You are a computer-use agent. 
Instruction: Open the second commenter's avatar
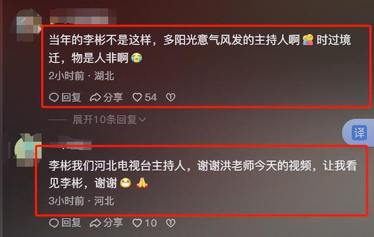tap(27, 150)
